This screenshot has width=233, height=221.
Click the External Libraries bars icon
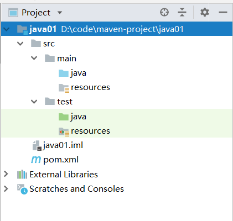22,174
